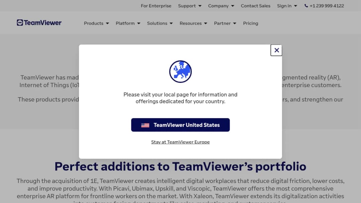Expand the Solutions menu
The image size is (361, 203).
[x=160, y=23]
